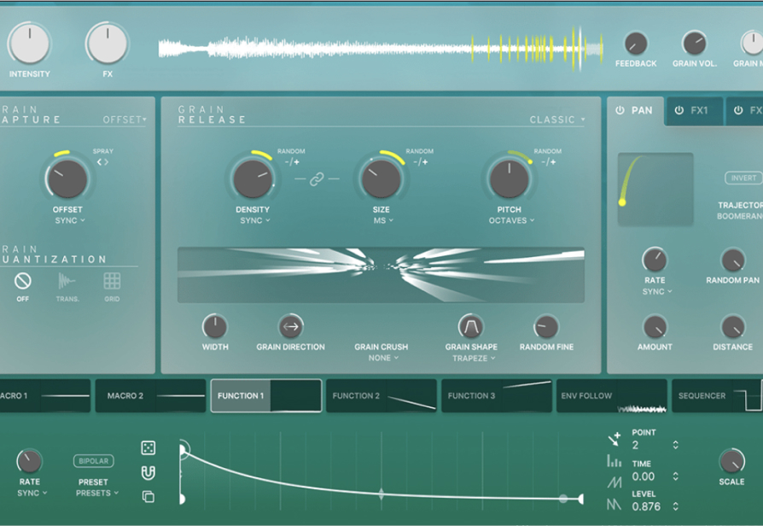Click the Point number stepper arrows
The image size is (763, 526).
675,445
